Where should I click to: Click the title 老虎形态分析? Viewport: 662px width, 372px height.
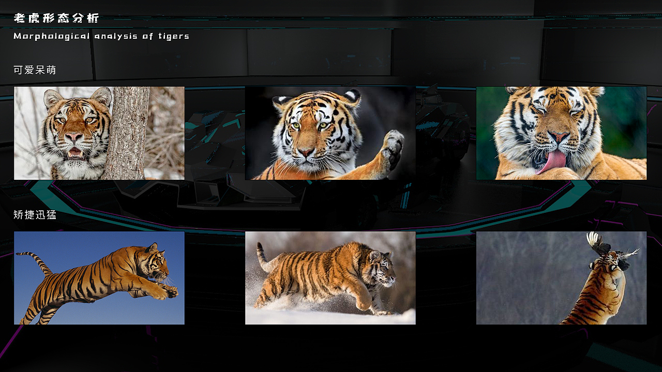[x=56, y=19]
